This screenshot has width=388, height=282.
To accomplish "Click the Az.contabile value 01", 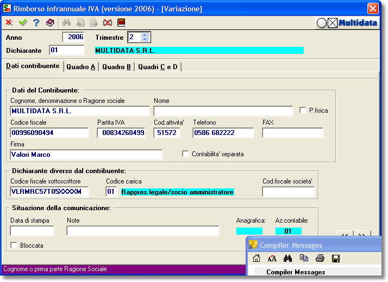I will 288,231.
